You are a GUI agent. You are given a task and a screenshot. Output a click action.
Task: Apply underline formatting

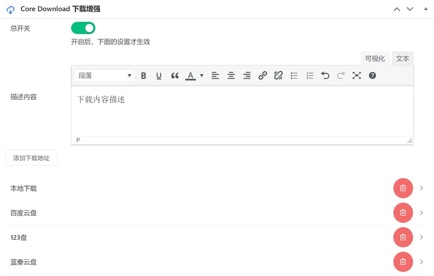(159, 75)
